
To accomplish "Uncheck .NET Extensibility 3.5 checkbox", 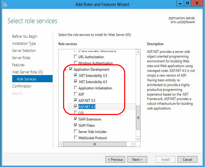I will click(x=76, y=75).
